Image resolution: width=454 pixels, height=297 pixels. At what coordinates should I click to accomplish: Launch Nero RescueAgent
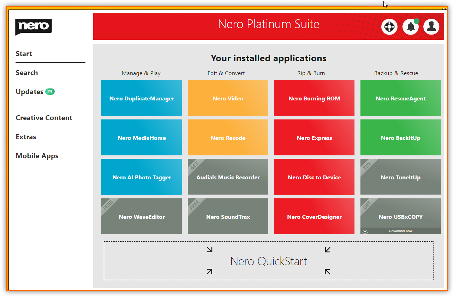coord(401,98)
